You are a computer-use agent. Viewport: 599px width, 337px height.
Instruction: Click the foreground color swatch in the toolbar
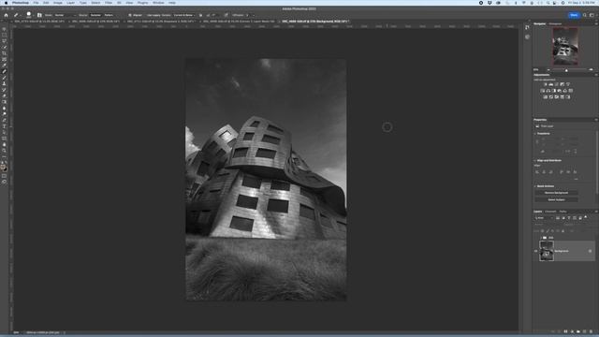pos(3,168)
